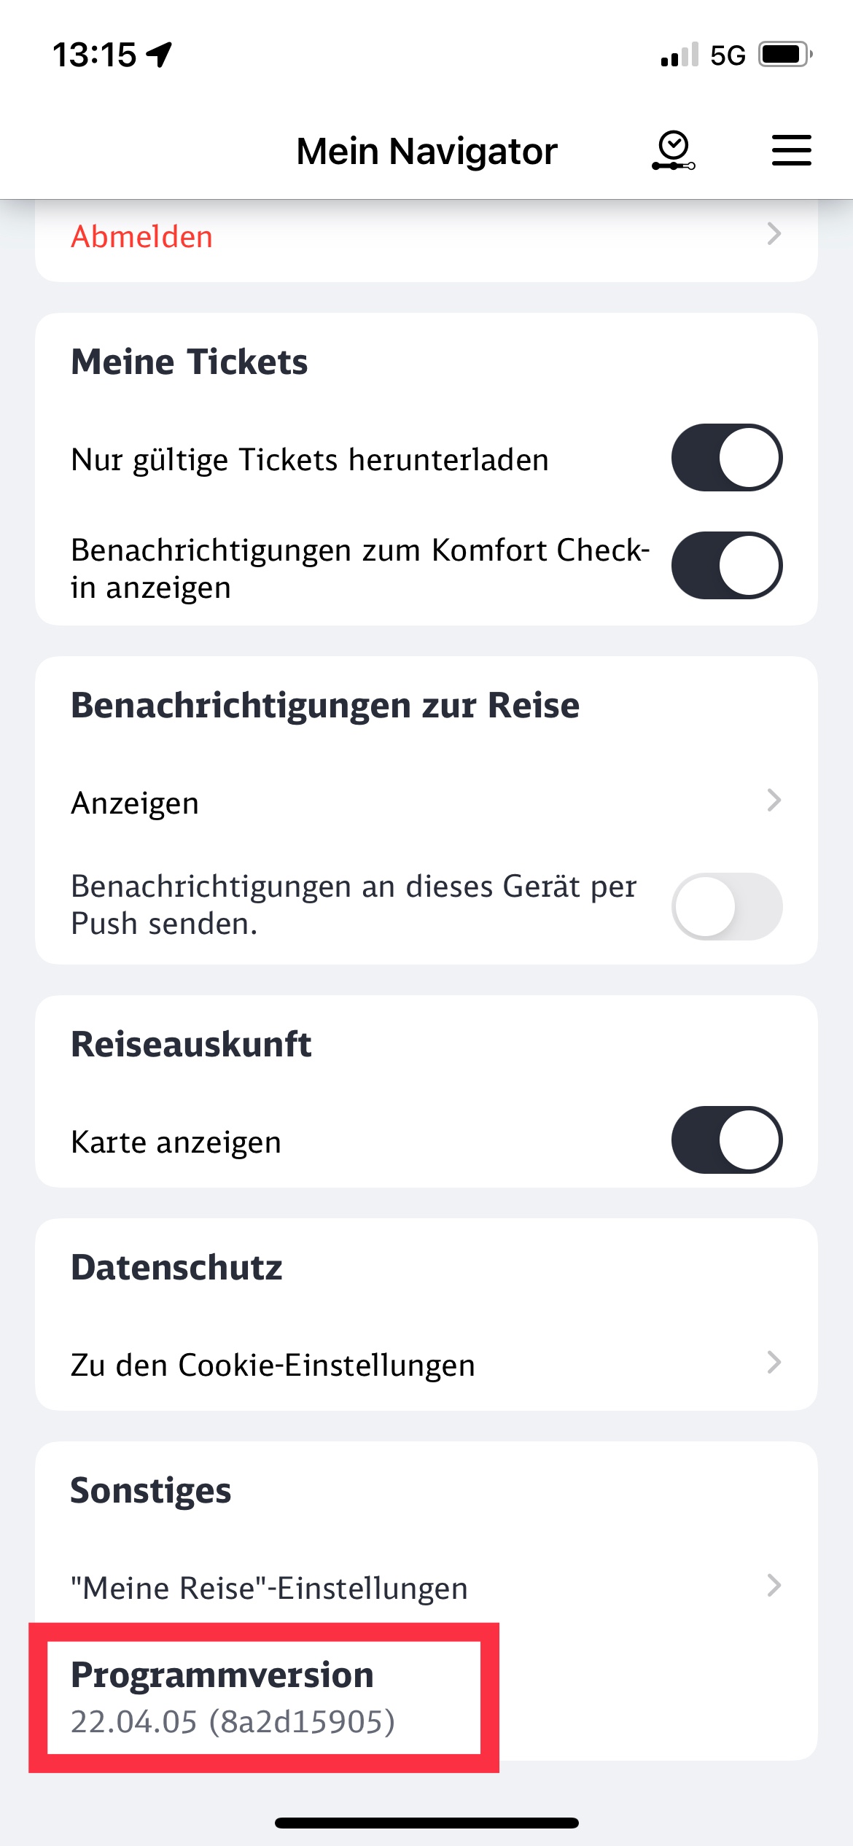Toggle 'Nur gültige Tickets herunterladen' switch
The height and width of the screenshot is (1846, 853).
[726, 458]
